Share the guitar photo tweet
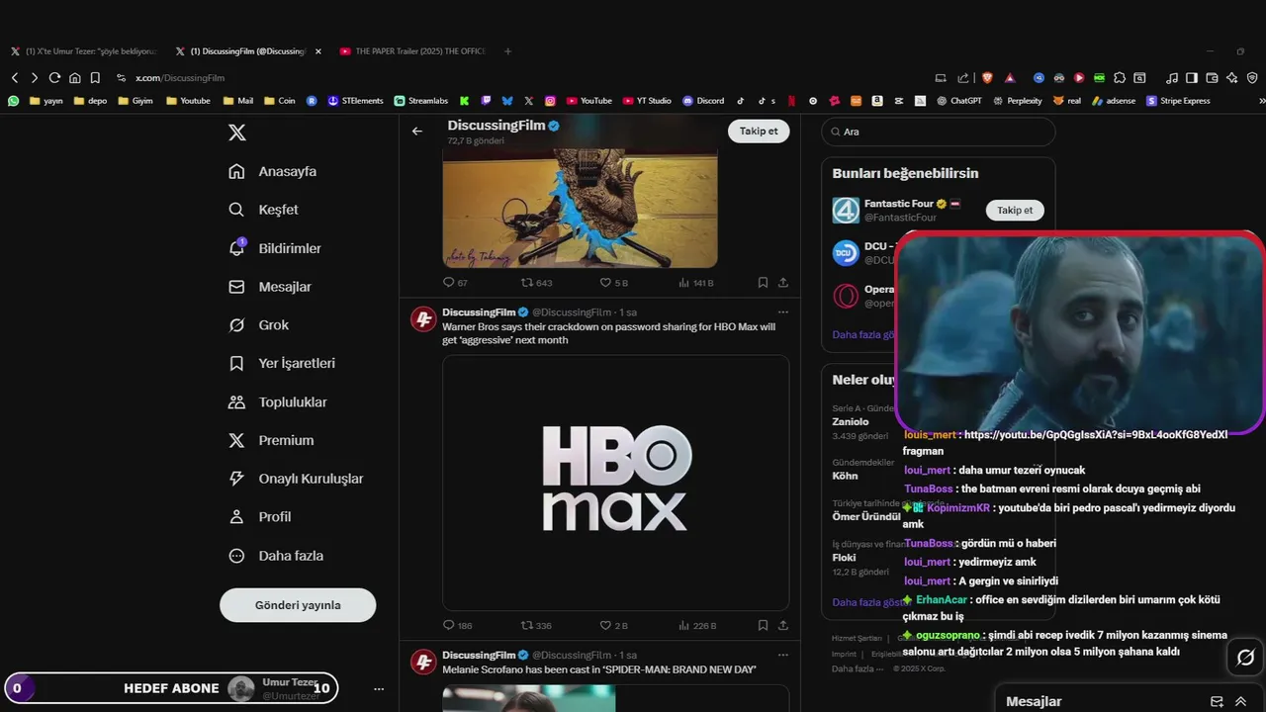1266x712 pixels. tap(783, 283)
